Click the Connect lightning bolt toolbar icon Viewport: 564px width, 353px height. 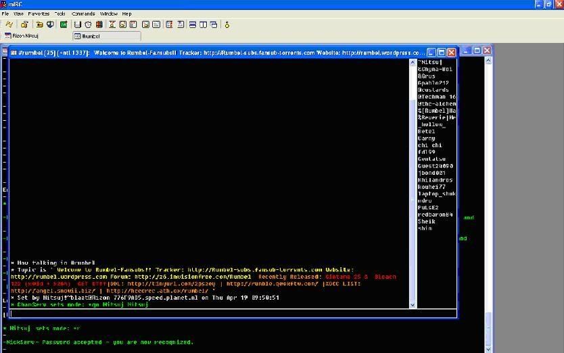9,24
